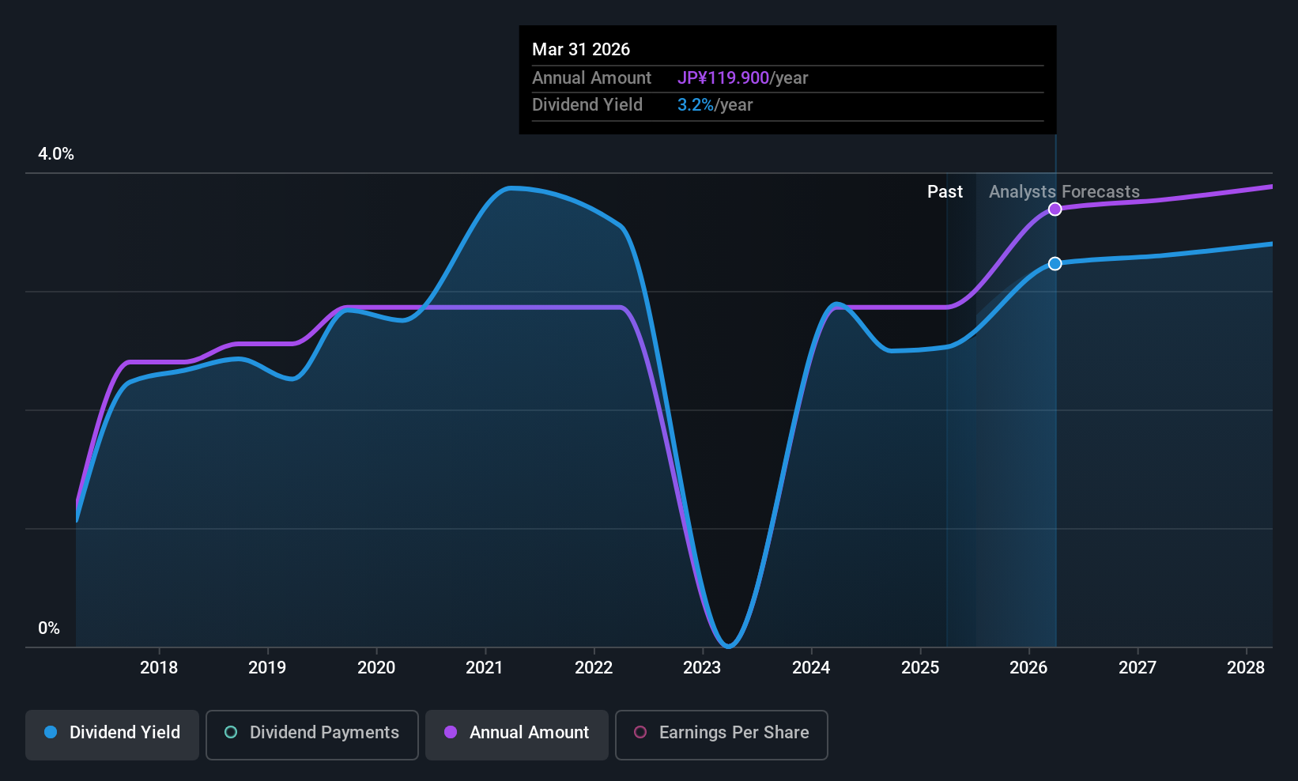Toggle the Dividend Yield legend series
Image resolution: width=1298 pixels, height=781 pixels.
click(x=111, y=735)
